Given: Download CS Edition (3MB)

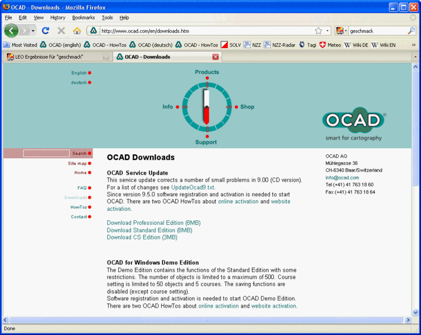Looking at the screenshot, I should pyautogui.click(x=142, y=237).
